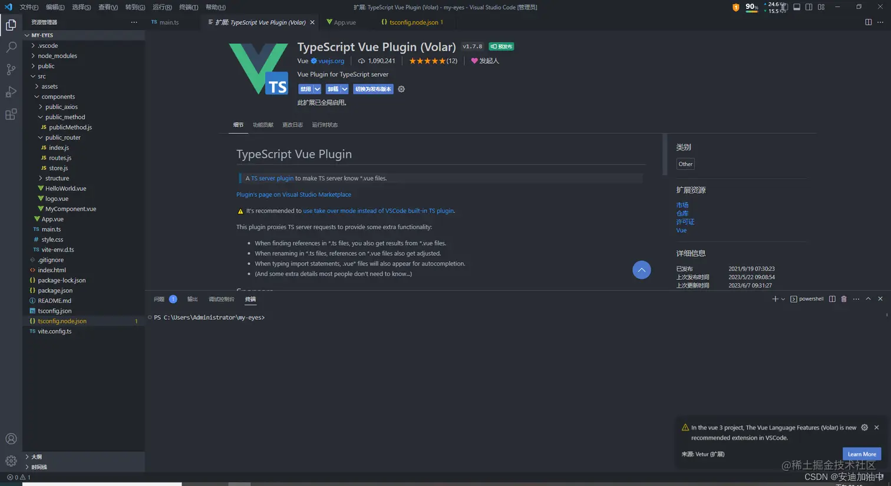The width and height of the screenshot is (891, 486).
Task: Open the 文件(F) menu
Action: pyautogui.click(x=29, y=7)
